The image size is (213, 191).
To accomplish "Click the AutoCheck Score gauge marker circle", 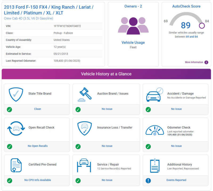I will point(202,26).
